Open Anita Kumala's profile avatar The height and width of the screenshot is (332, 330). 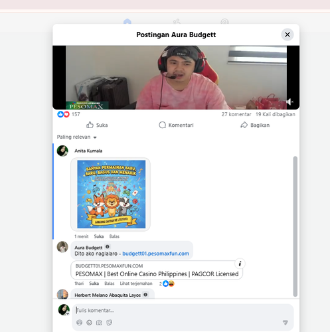(x=62, y=151)
